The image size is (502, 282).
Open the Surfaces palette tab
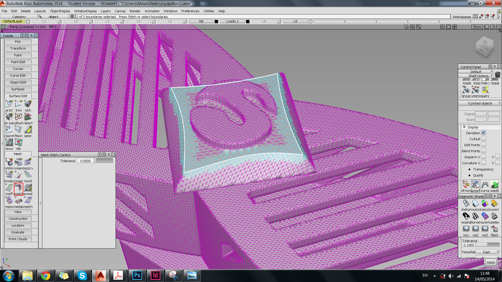[18, 89]
